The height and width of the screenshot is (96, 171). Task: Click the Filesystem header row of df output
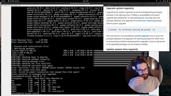tap(37, 78)
